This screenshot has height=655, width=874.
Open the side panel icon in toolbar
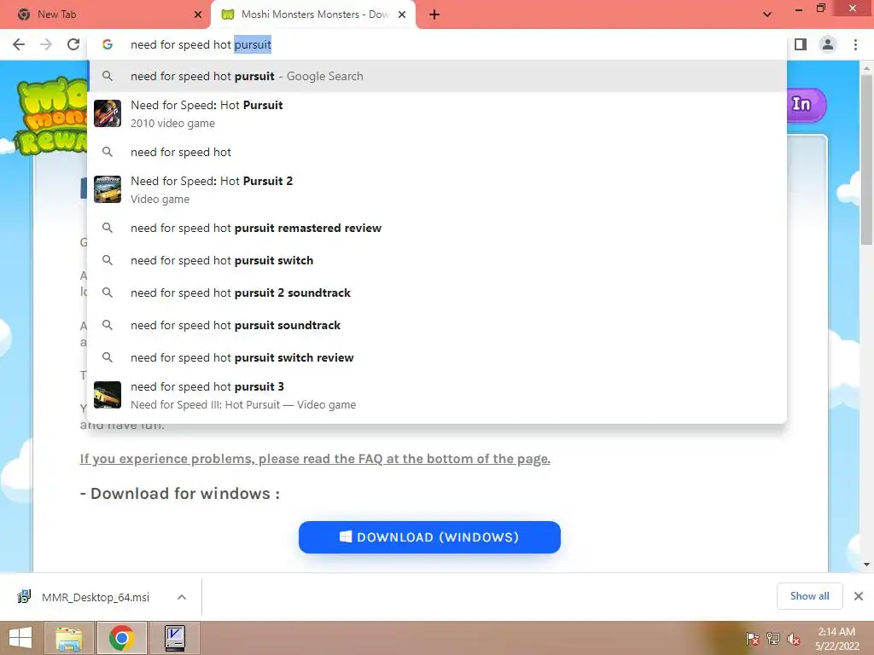tap(801, 44)
